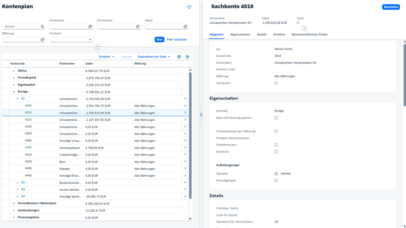Expand the Aktiva tree node
The height and width of the screenshot is (228, 406).
tap(14, 71)
